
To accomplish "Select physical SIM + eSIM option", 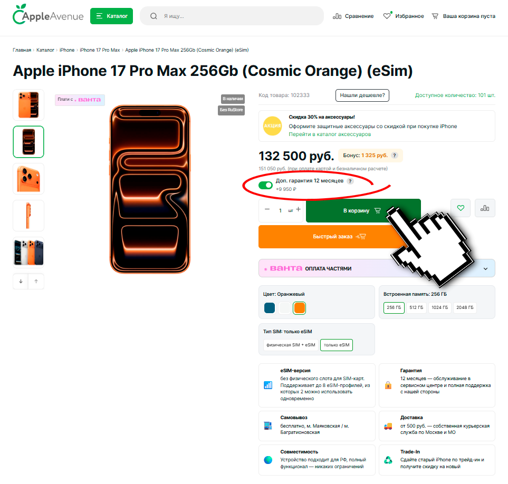I will point(291,345).
